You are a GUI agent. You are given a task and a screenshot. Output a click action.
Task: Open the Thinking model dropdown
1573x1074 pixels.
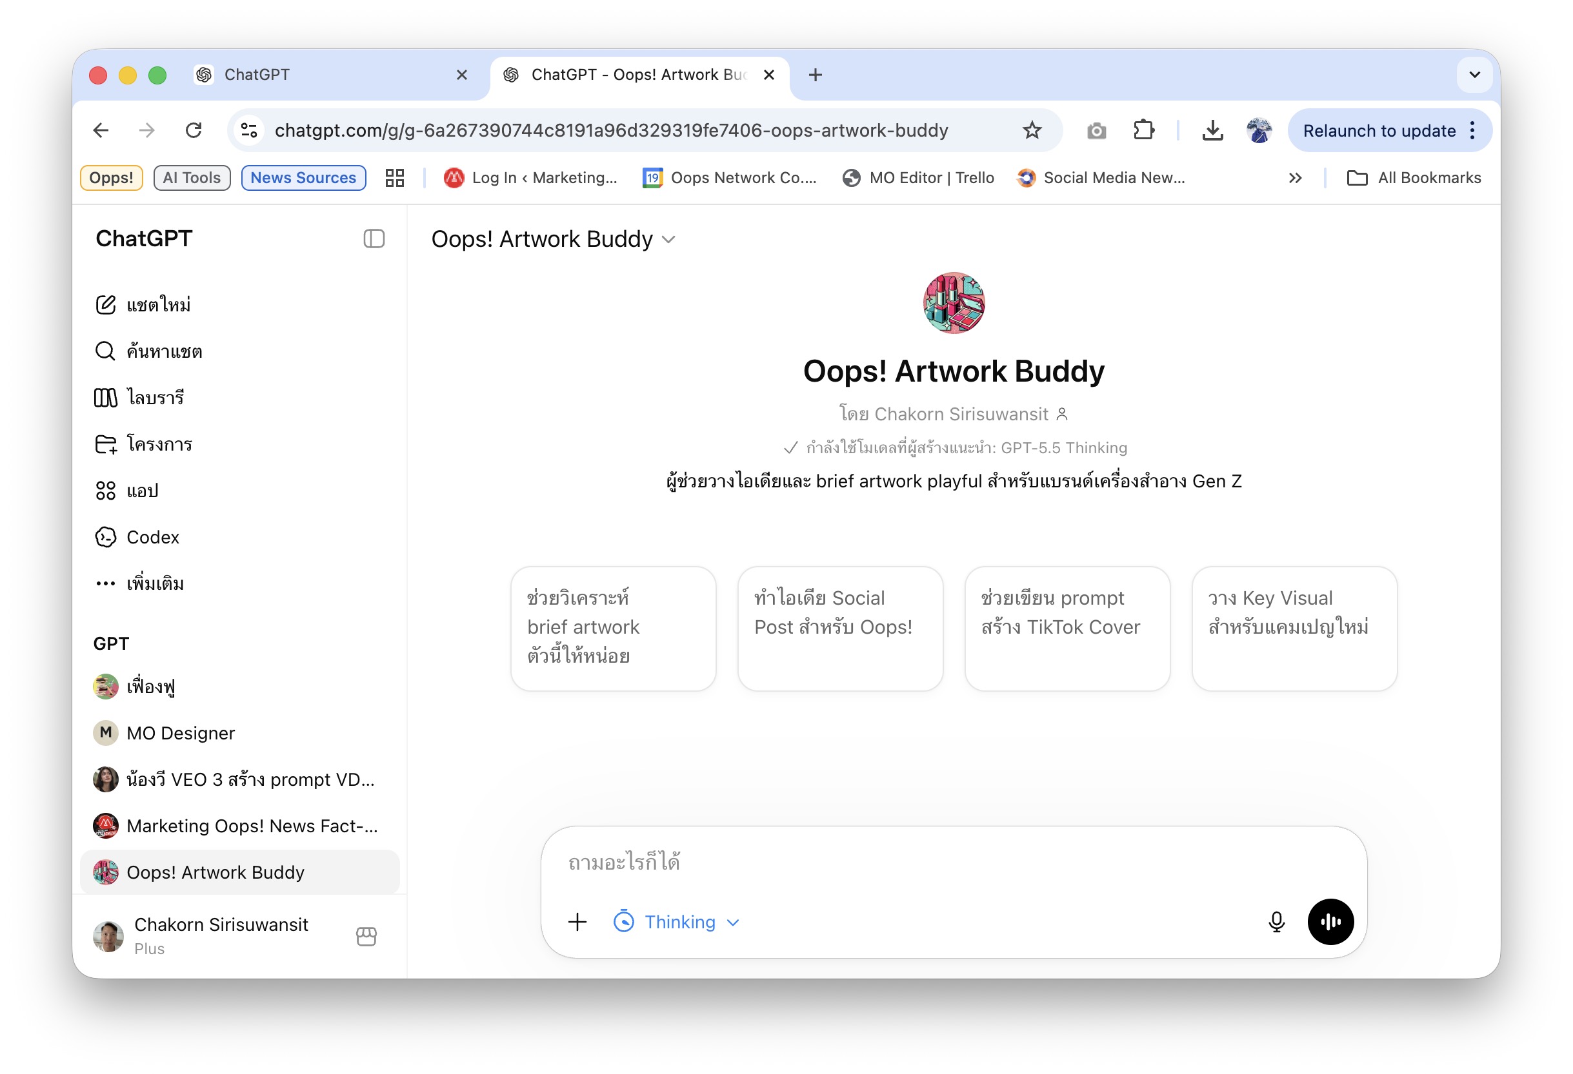point(677,922)
